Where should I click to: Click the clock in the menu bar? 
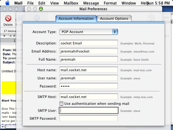(159, 3)
